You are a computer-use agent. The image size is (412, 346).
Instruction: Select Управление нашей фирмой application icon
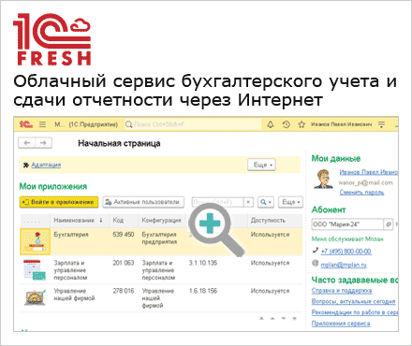point(35,297)
